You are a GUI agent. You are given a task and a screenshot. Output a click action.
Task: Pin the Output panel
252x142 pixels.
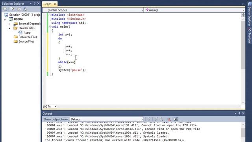tap(239, 114)
